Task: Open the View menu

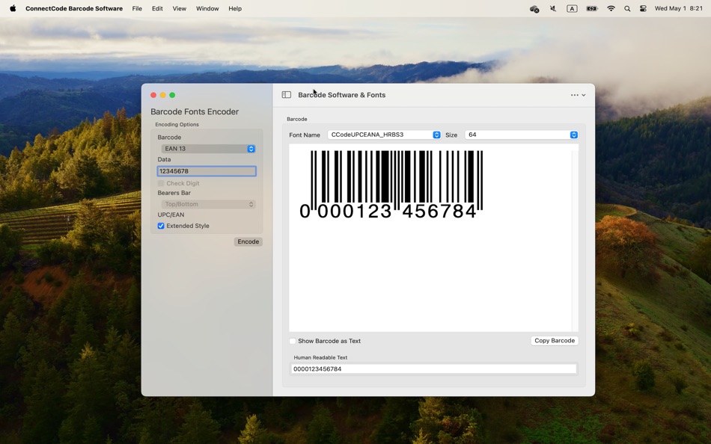Action: [x=179, y=9]
